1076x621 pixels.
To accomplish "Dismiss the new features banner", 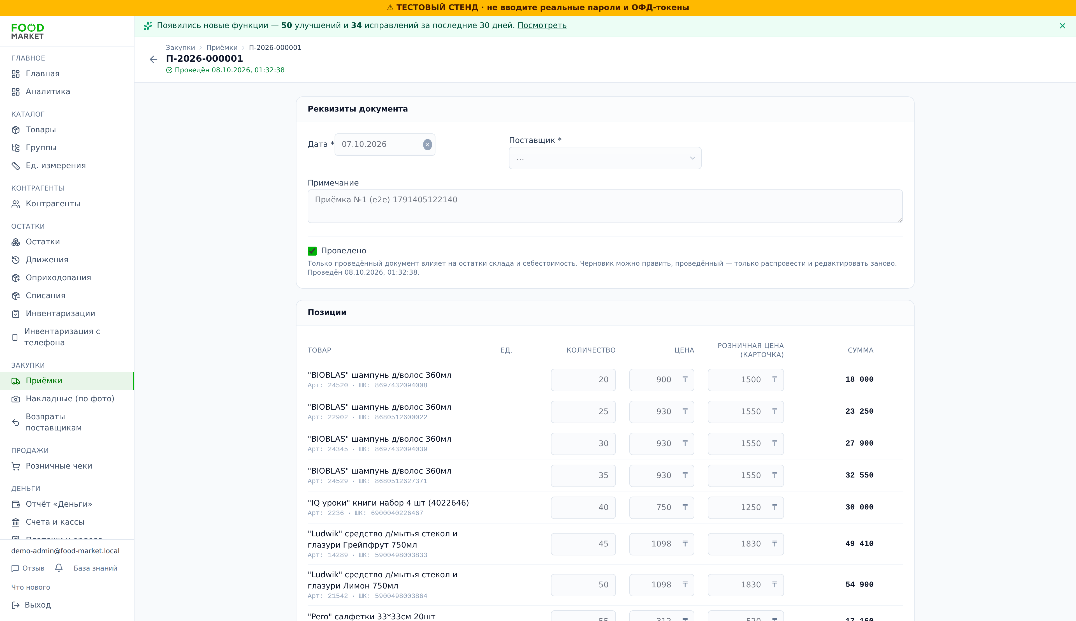I will 1062,26.
